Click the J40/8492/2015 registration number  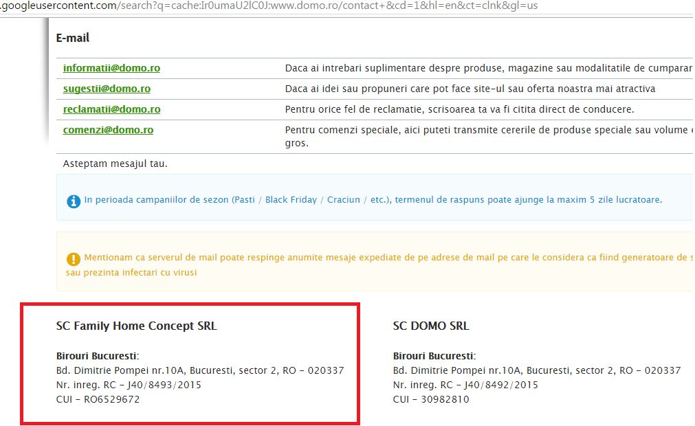point(500,385)
